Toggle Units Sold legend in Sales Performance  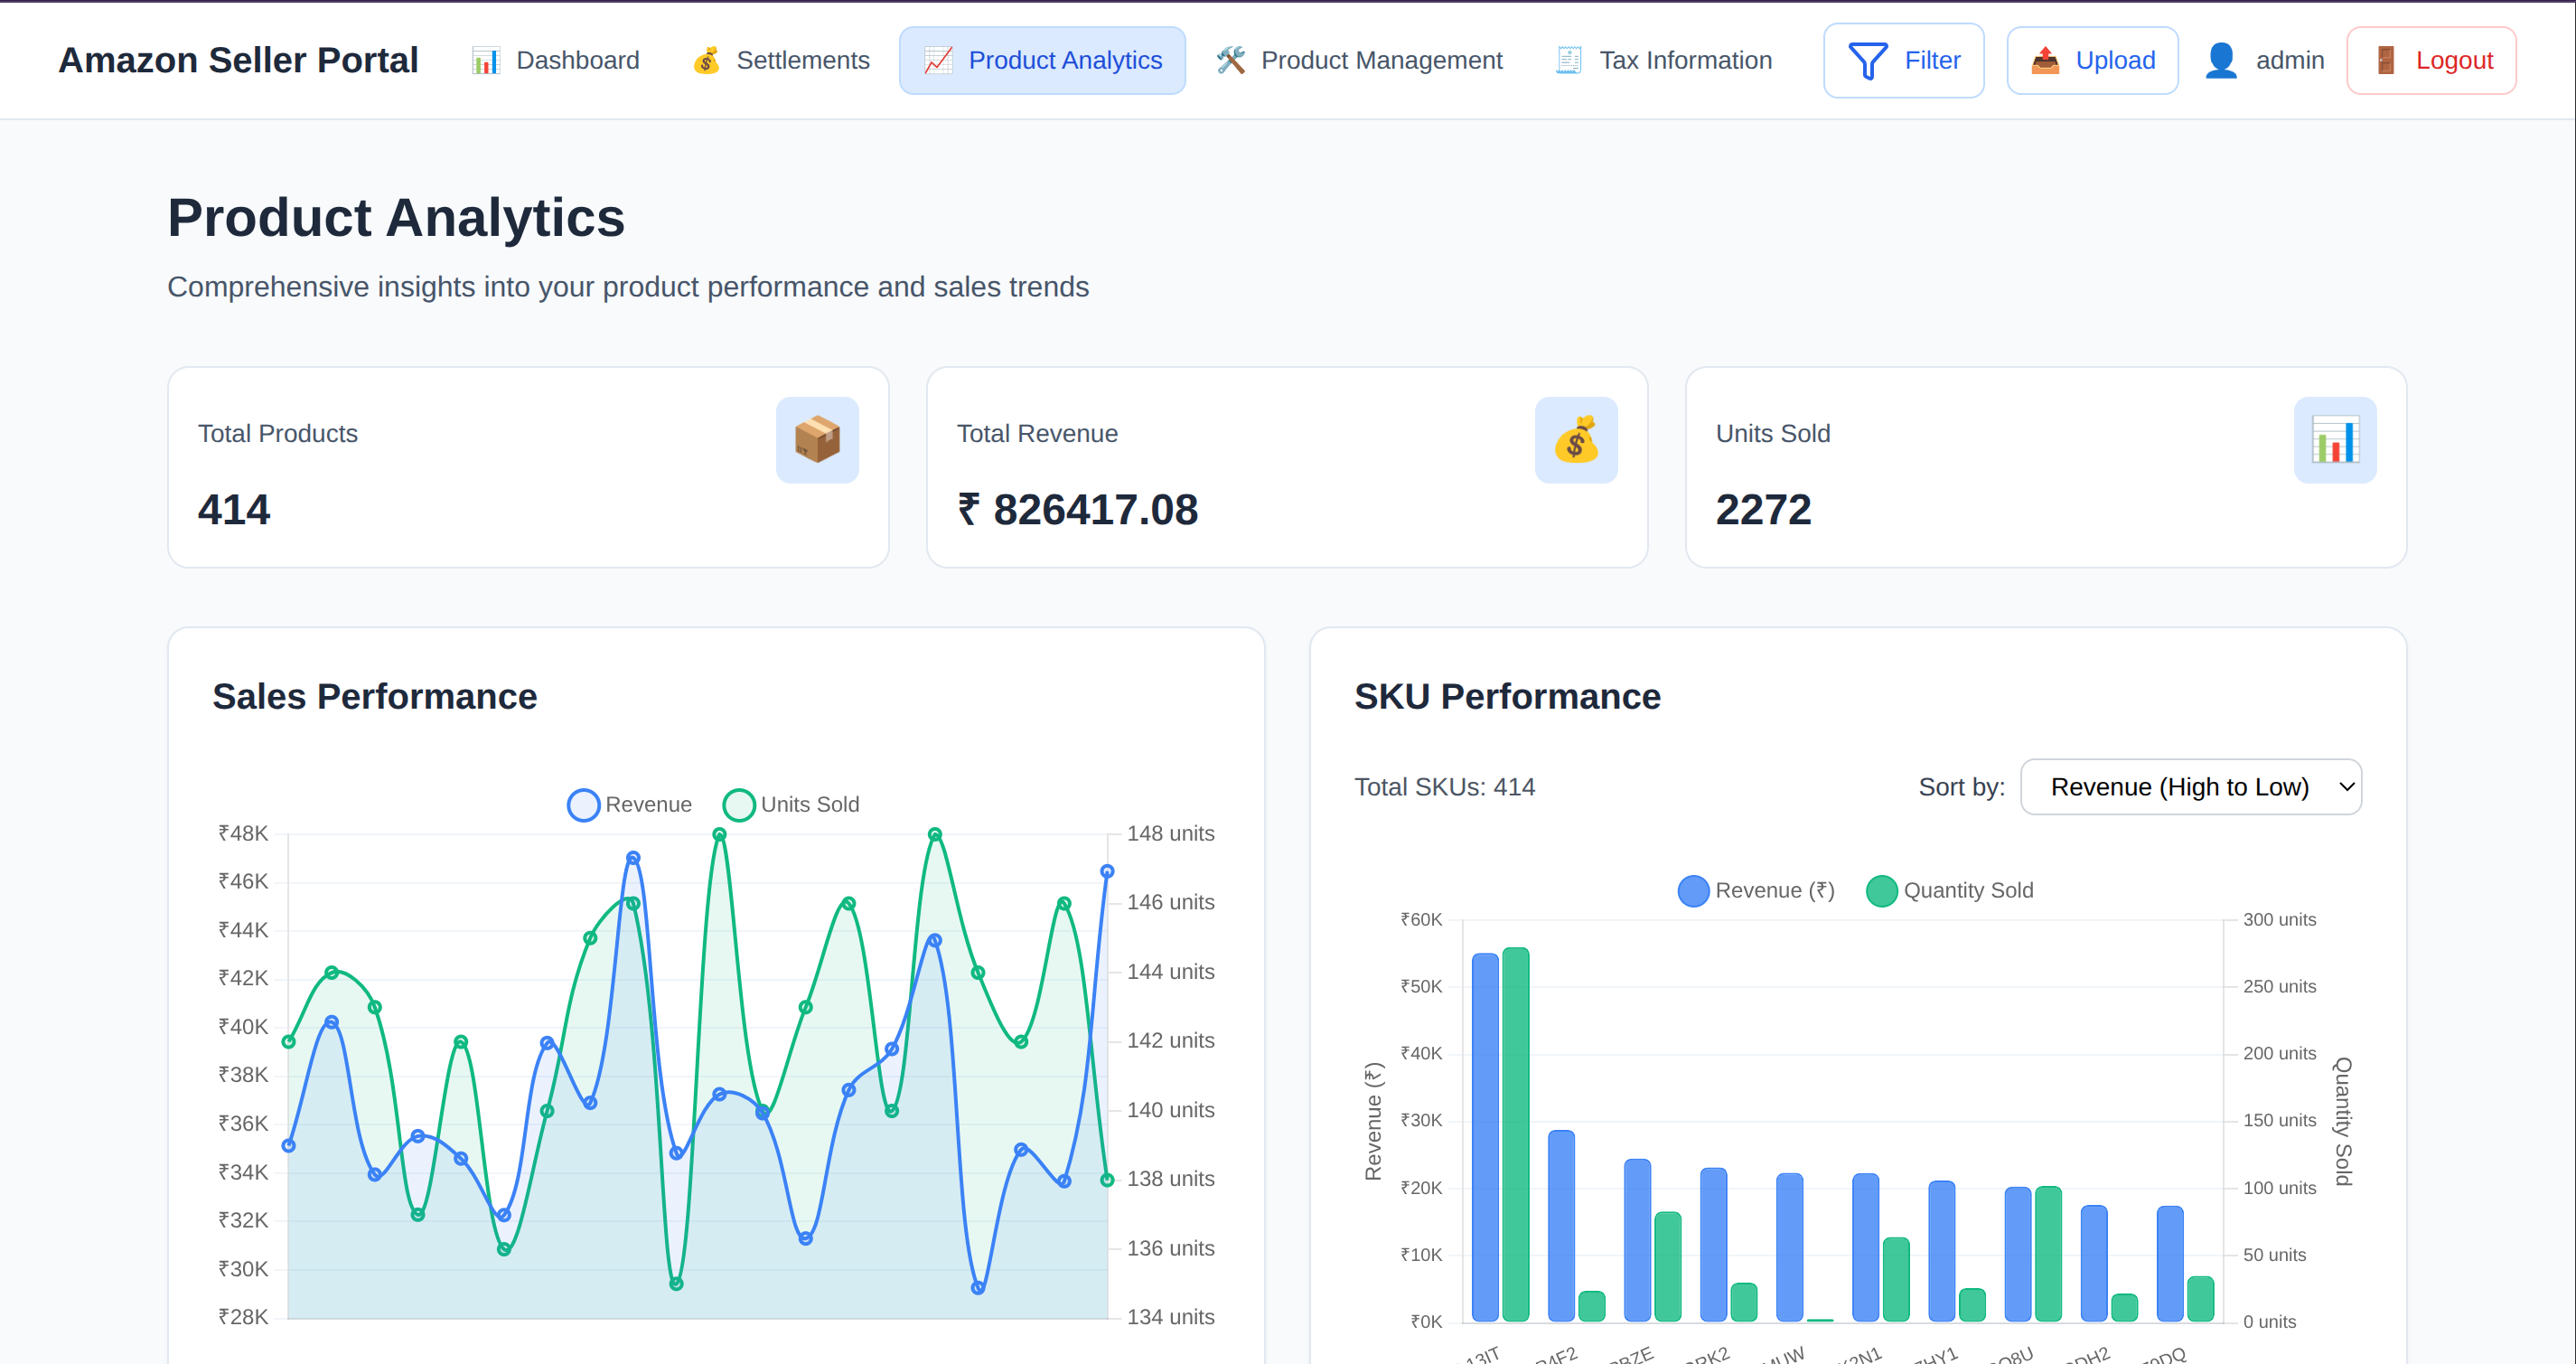click(791, 804)
